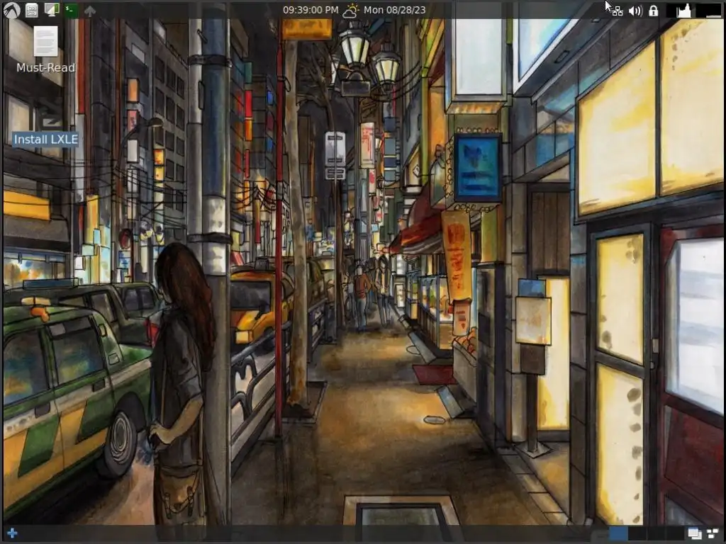
Task: Click the blue plus icon in the bottom panel
Action: (x=12, y=533)
